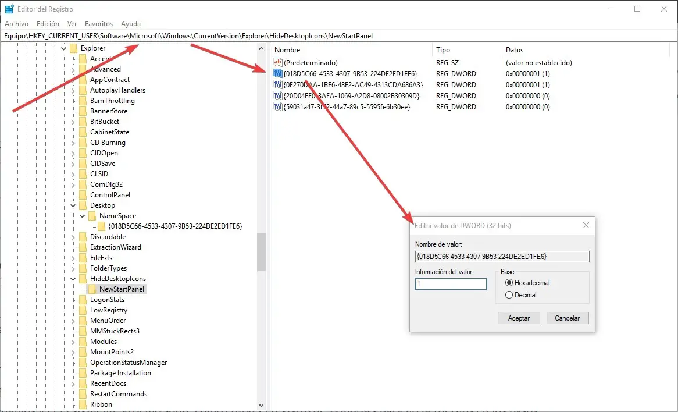The image size is (678, 412).
Task: Select the {018D5C66-4533-4307-9B53-224DE2ED1FE6} key under NameSpace
Action: (175, 226)
